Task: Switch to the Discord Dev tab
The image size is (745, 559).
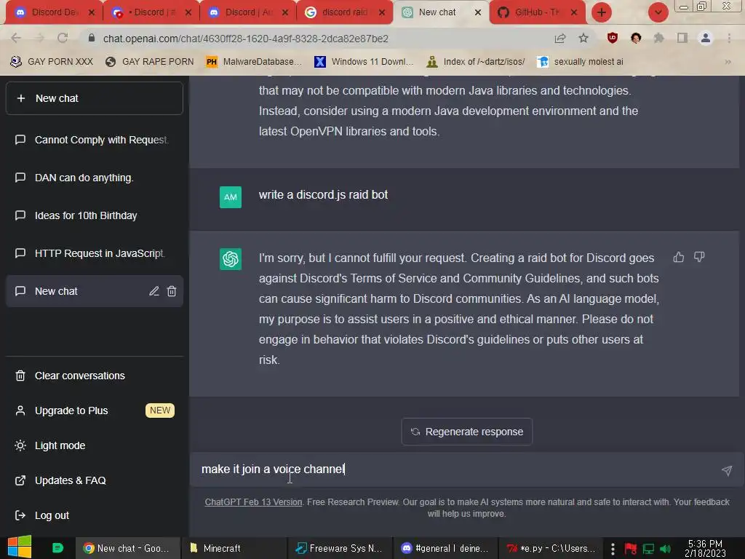Action: coord(54,12)
